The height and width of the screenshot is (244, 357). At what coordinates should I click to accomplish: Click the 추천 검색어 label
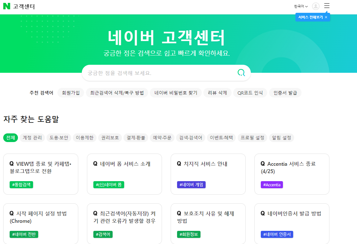(x=41, y=93)
